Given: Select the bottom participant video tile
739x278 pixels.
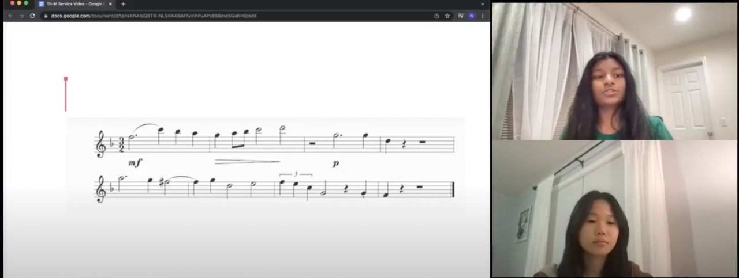Looking at the screenshot, I should tap(615, 209).
